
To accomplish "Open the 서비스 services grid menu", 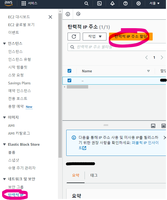I will [x=29, y=3].
